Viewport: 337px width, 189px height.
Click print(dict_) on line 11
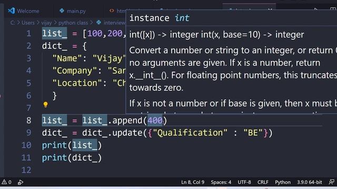72,157
